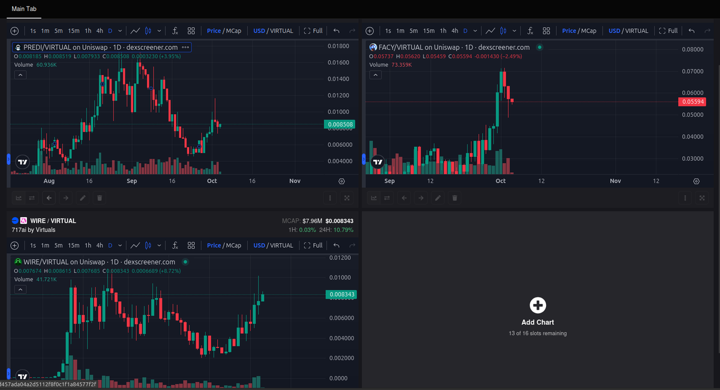The image size is (720, 390).
Task: Delete the FACY chart with trash icon
Action: (455, 197)
